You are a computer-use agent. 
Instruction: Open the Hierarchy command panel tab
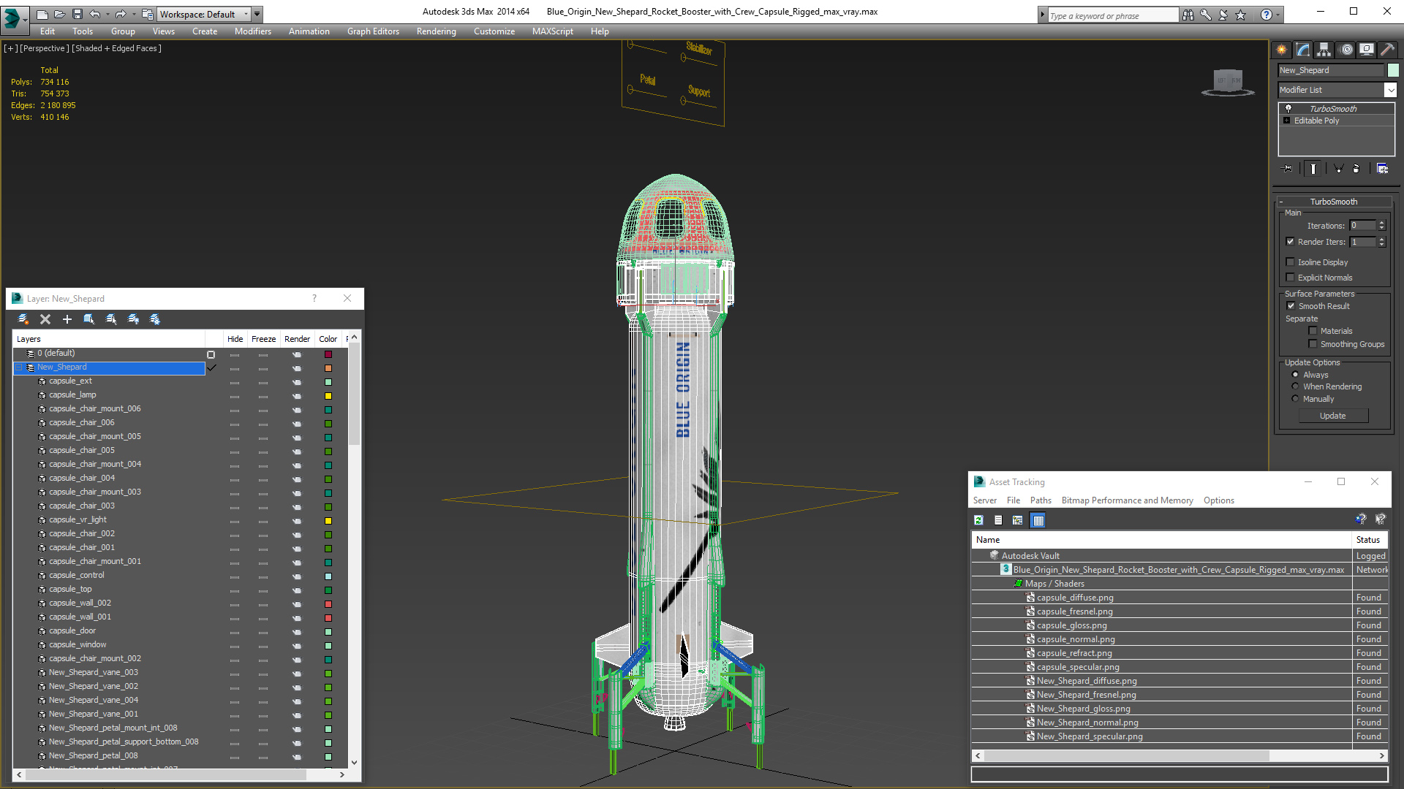[x=1324, y=50]
